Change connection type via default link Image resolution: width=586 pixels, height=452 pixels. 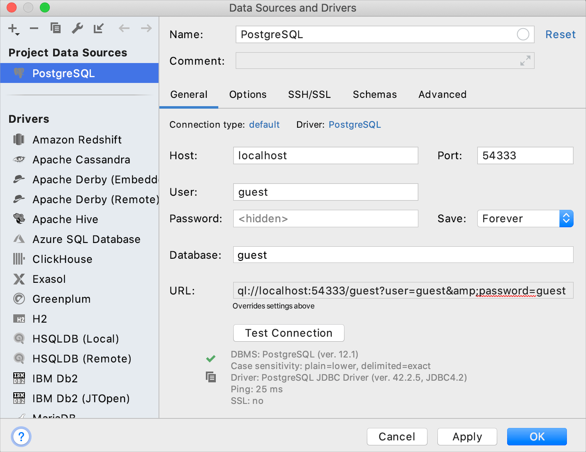[264, 125]
